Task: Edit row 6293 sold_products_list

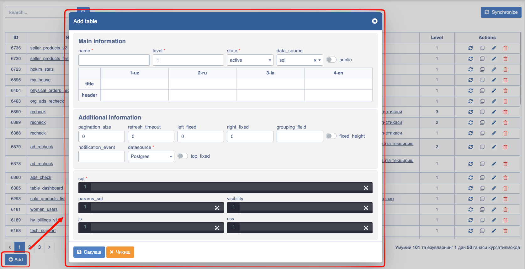Action: [494, 199]
